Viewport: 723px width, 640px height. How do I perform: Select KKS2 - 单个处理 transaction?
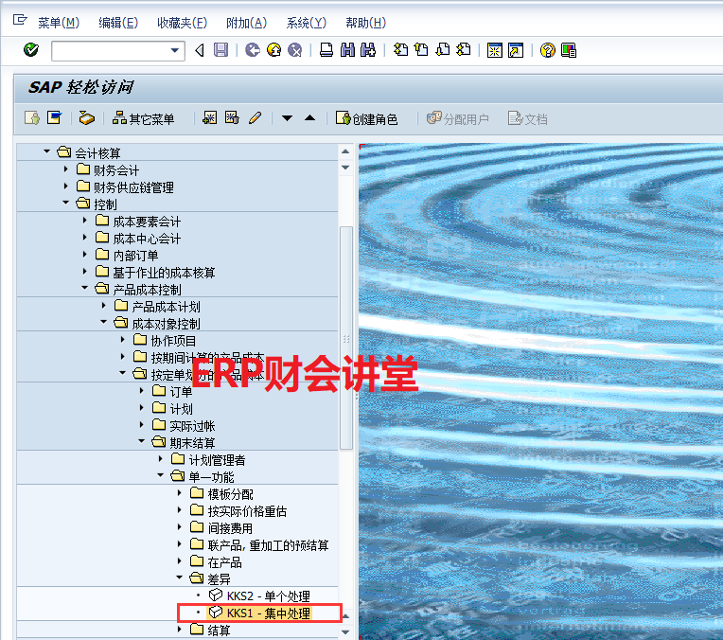click(268, 596)
